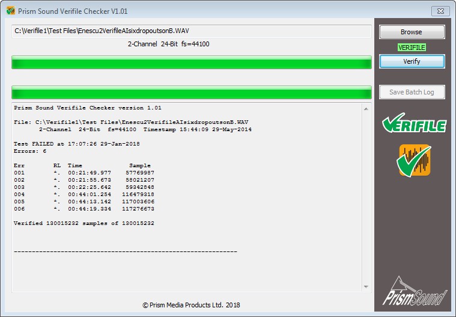456x317 pixels.
Task: Click the 'File: C:\Verifile1' log line
Action: pos(131,122)
